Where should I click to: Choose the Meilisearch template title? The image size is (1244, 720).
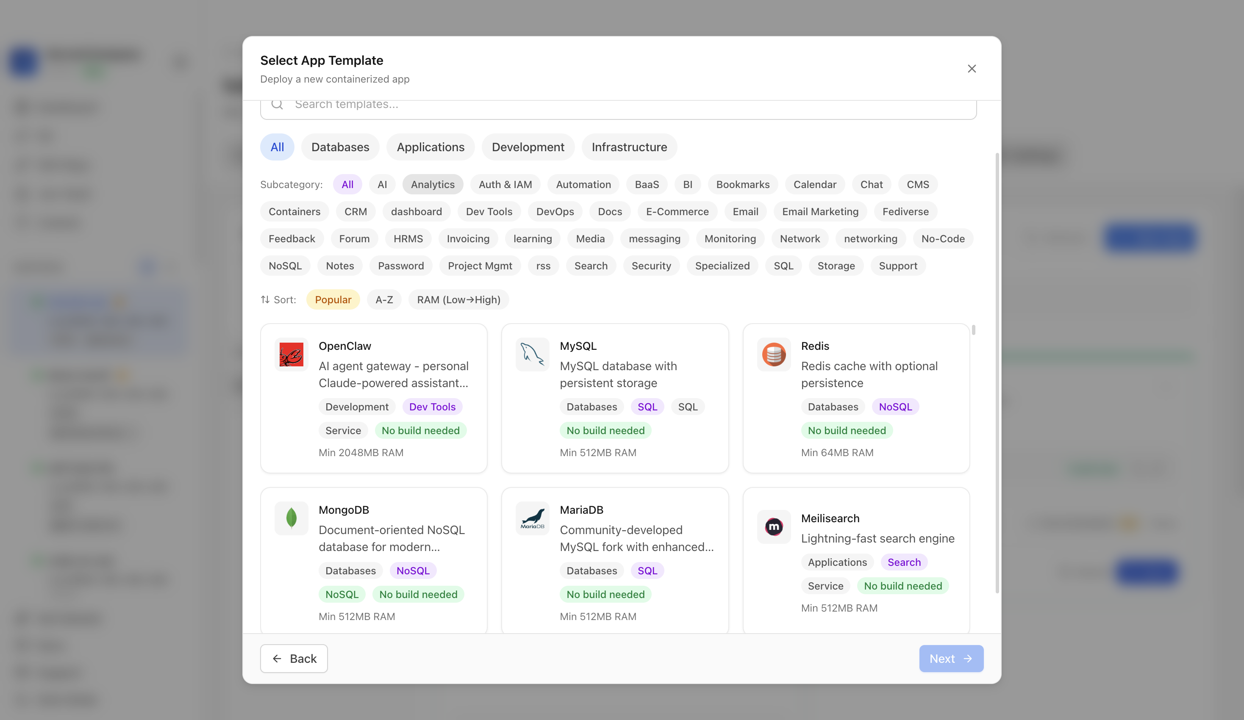coord(830,518)
